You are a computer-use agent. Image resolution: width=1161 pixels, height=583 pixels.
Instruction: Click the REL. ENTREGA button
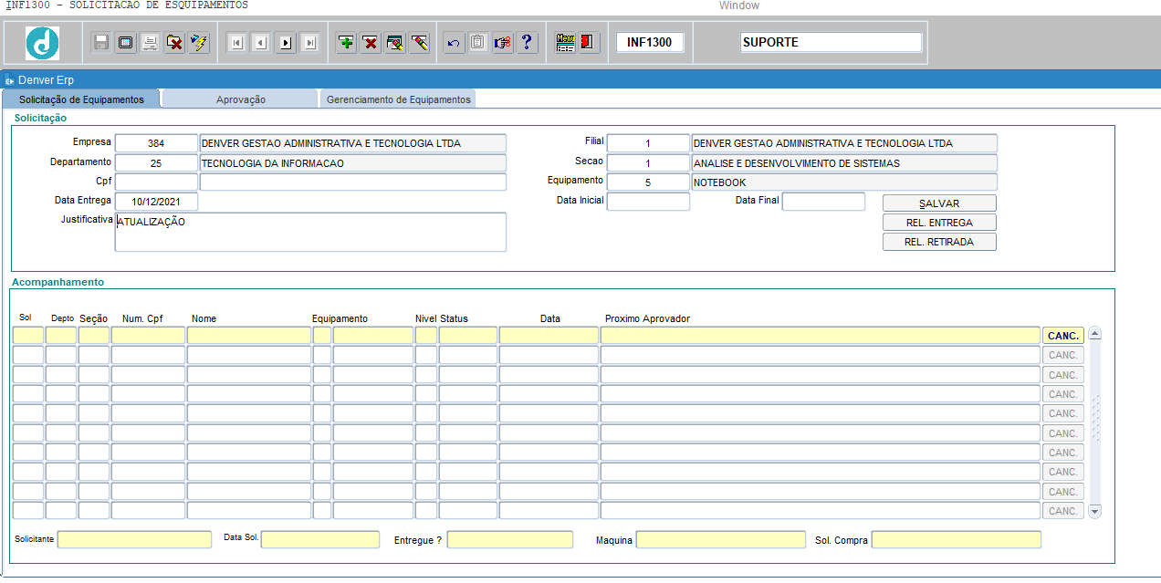(x=939, y=223)
